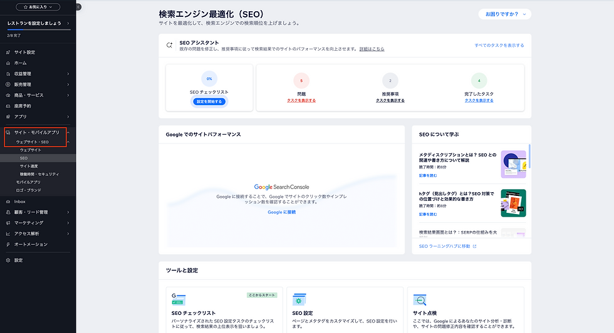Click the external link icon beside SEO ラーニングハブ
The image size is (614, 333).
tap(475, 246)
